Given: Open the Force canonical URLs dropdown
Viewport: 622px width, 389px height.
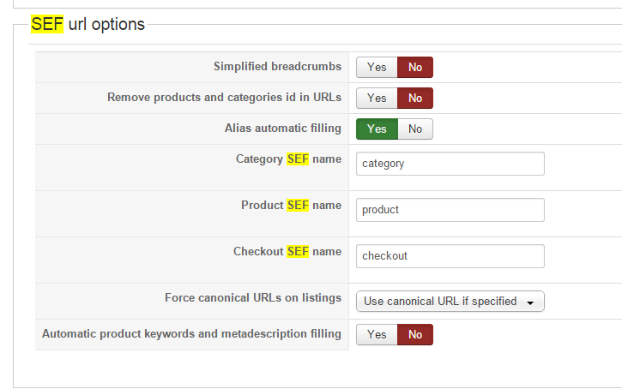Looking at the screenshot, I should coord(450,301).
